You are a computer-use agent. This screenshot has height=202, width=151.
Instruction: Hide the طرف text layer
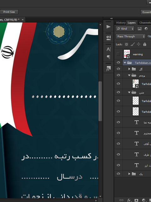[x=118, y=154]
